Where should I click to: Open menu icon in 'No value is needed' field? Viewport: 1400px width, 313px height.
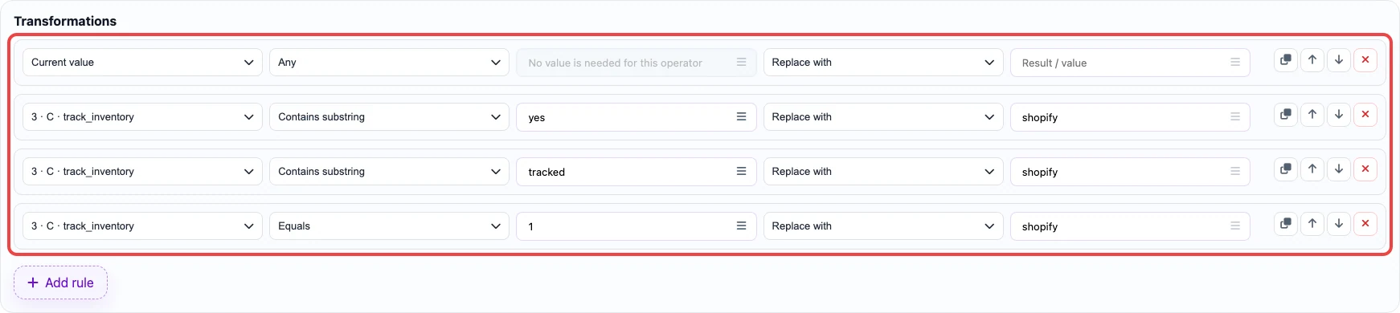tap(741, 62)
